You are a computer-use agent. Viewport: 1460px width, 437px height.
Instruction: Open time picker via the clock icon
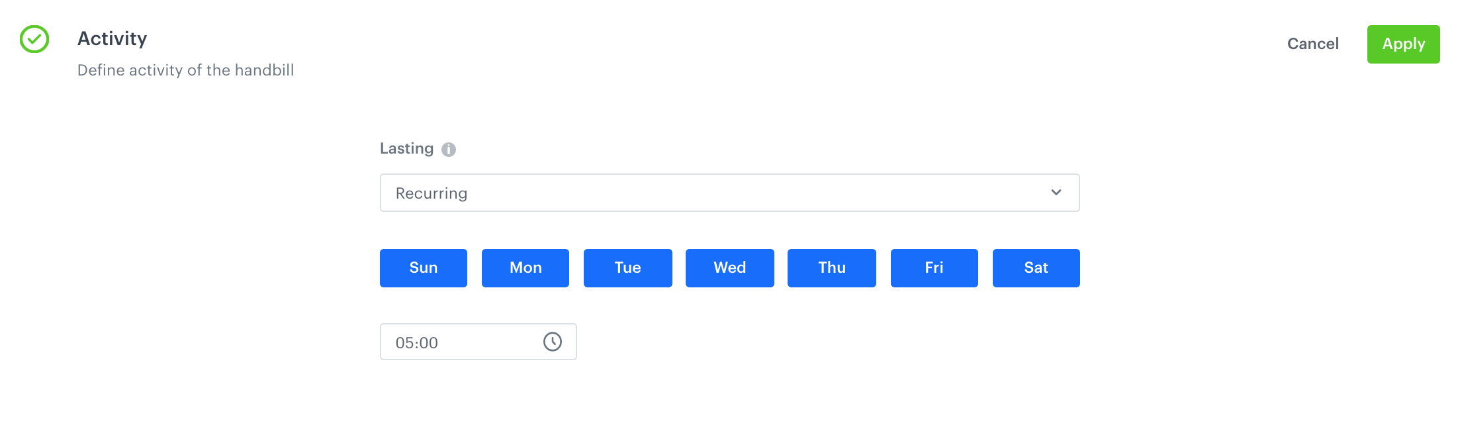click(553, 342)
